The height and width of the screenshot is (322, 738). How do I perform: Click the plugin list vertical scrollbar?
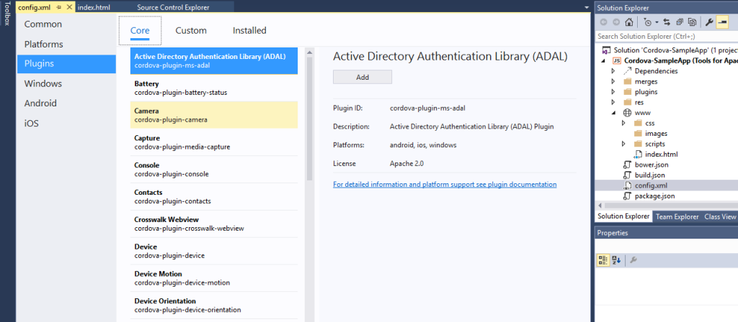310,115
